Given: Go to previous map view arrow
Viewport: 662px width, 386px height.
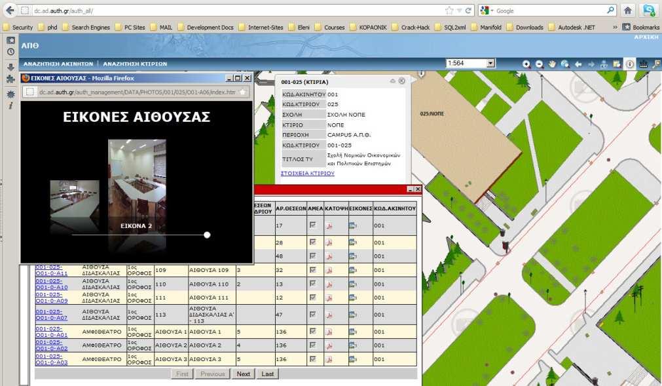Looking at the screenshot, I should click(x=578, y=64).
